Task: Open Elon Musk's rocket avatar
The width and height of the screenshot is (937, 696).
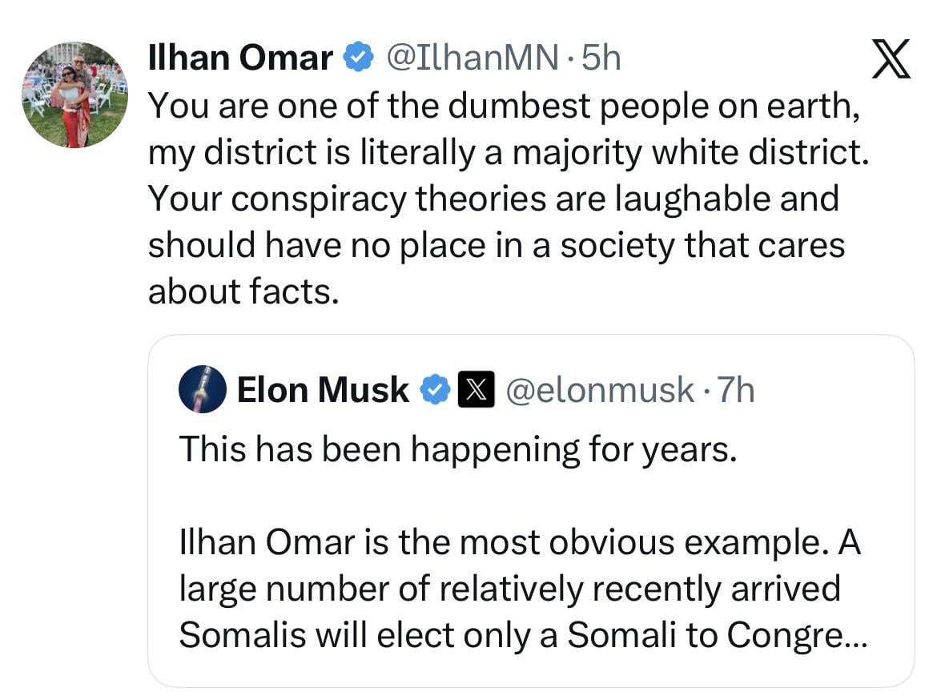Action: coord(202,389)
